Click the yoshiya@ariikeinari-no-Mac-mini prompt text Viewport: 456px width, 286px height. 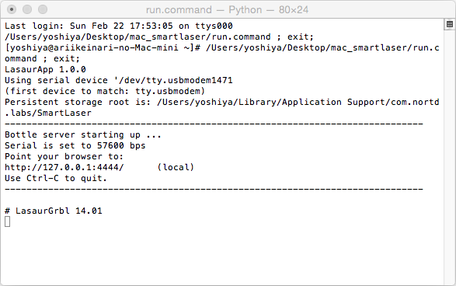tap(94, 47)
